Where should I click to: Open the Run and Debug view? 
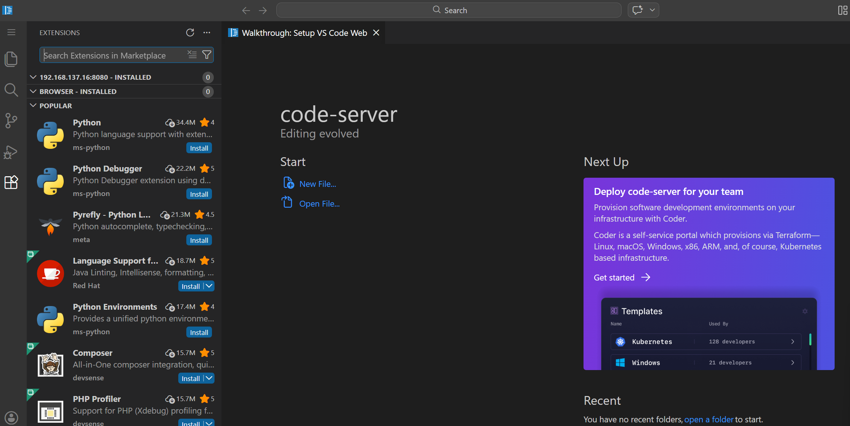[11, 152]
